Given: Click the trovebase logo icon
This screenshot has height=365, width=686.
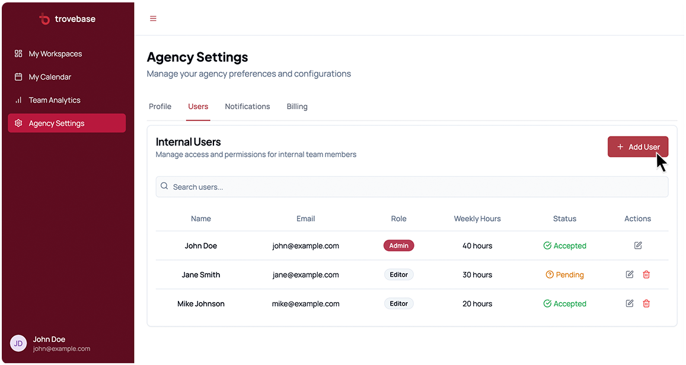Looking at the screenshot, I should tap(44, 19).
